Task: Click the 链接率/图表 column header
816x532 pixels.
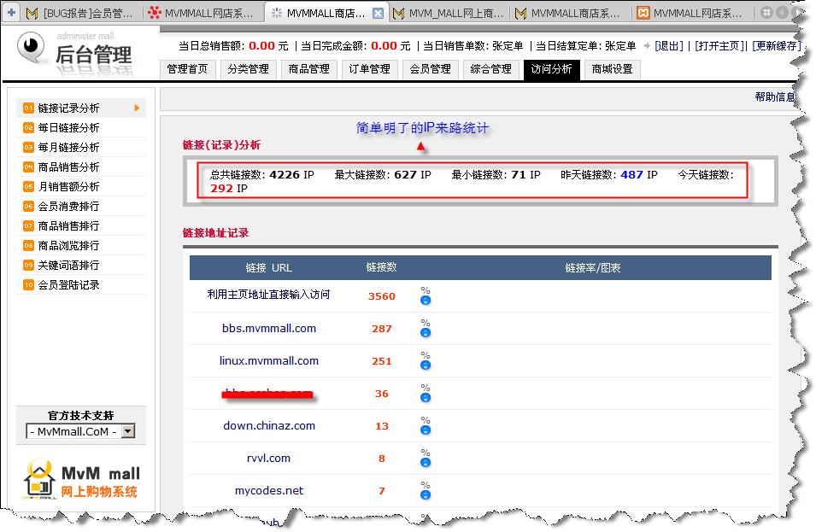Action: [593, 268]
